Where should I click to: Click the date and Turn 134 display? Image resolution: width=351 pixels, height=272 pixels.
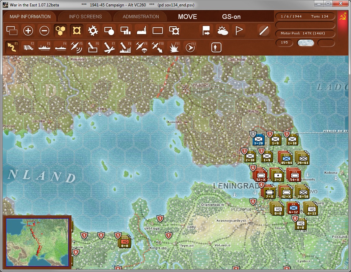pos(305,16)
